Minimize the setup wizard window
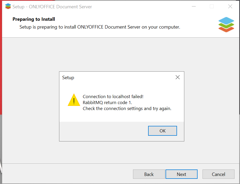Image resolution: width=240 pixels, height=184 pixels. pos(193,7)
